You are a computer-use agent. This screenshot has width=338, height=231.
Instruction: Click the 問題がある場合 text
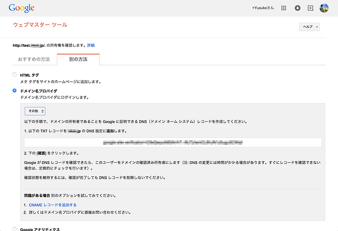click(37, 196)
